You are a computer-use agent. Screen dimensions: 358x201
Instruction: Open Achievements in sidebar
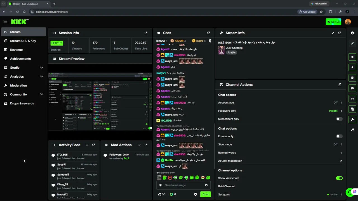tap(24, 59)
